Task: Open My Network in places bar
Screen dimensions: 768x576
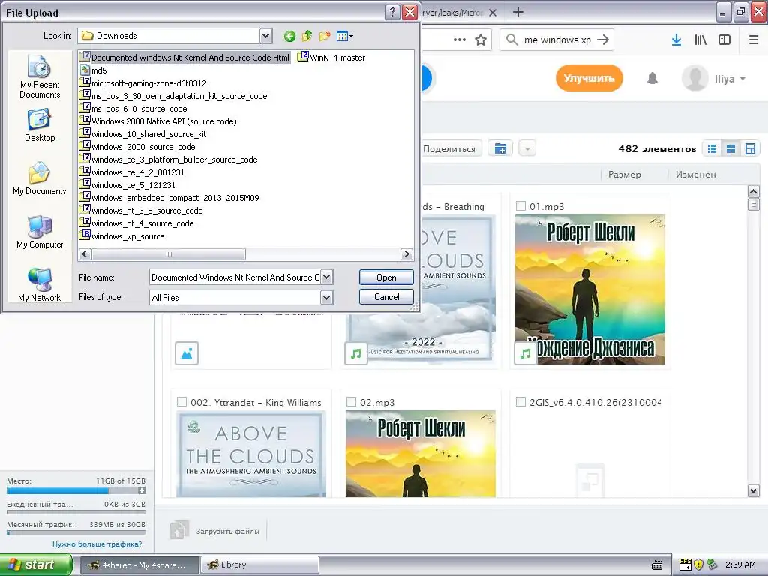Action: pos(40,285)
